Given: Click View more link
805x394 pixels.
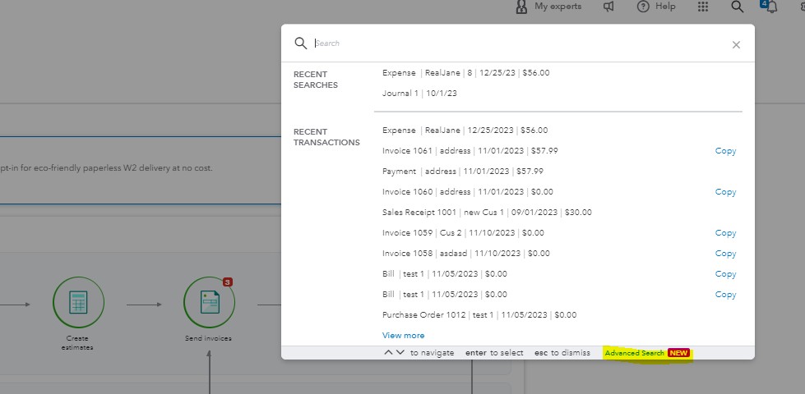Looking at the screenshot, I should pos(404,335).
